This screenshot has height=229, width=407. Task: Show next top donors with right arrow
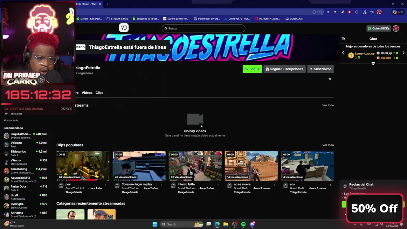click(403, 53)
